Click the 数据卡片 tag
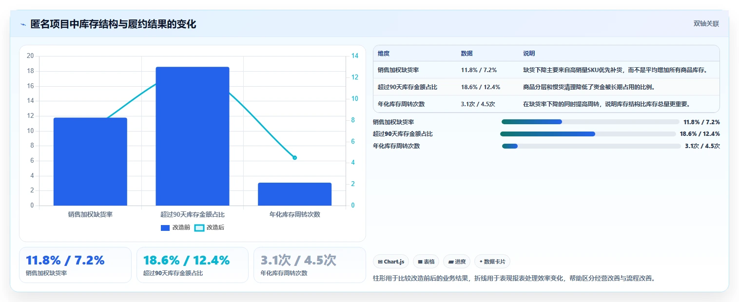This screenshot has height=302, width=739. [492, 262]
